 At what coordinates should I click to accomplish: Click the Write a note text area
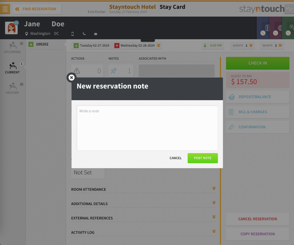(x=147, y=128)
